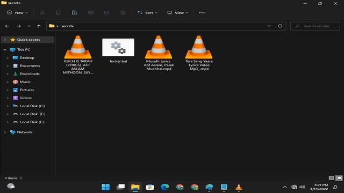Open Local Disk (C:) in sidebar
Image resolution: width=344 pixels, height=193 pixels.
click(x=32, y=106)
